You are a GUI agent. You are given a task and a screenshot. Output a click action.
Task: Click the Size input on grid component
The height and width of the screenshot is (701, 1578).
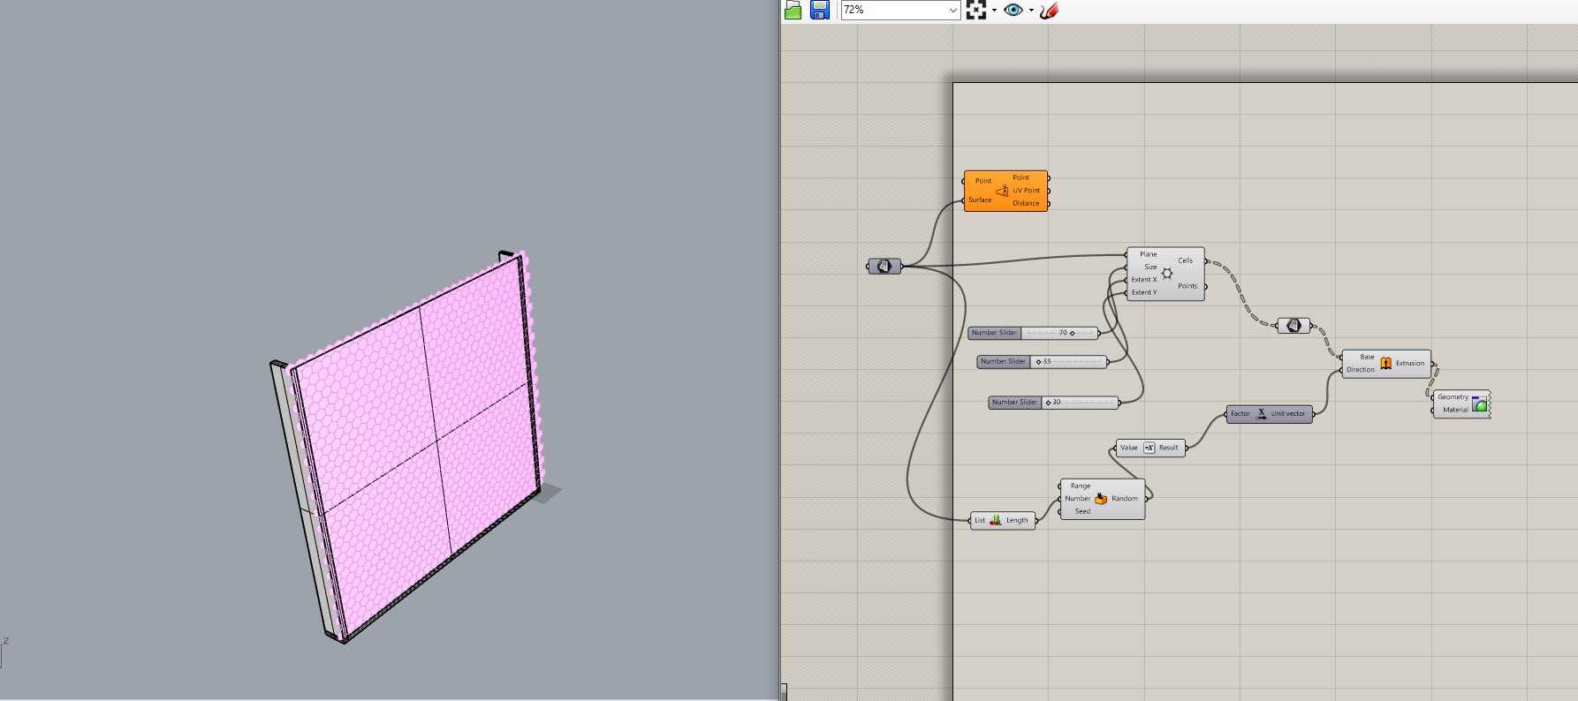coord(1150,267)
